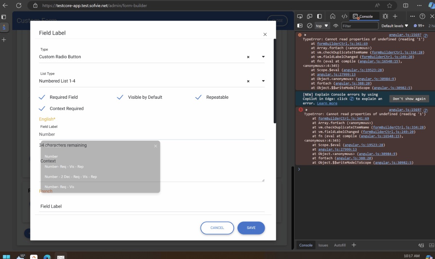Toggle the Context Required checkbox
The height and width of the screenshot is (259, 435).
42,108
